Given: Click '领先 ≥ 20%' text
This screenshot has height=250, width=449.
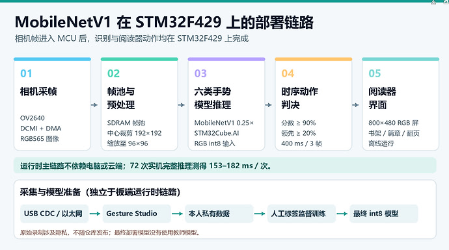Looking at the screenshot, I should pyautogui.click(x=299, y=133).
